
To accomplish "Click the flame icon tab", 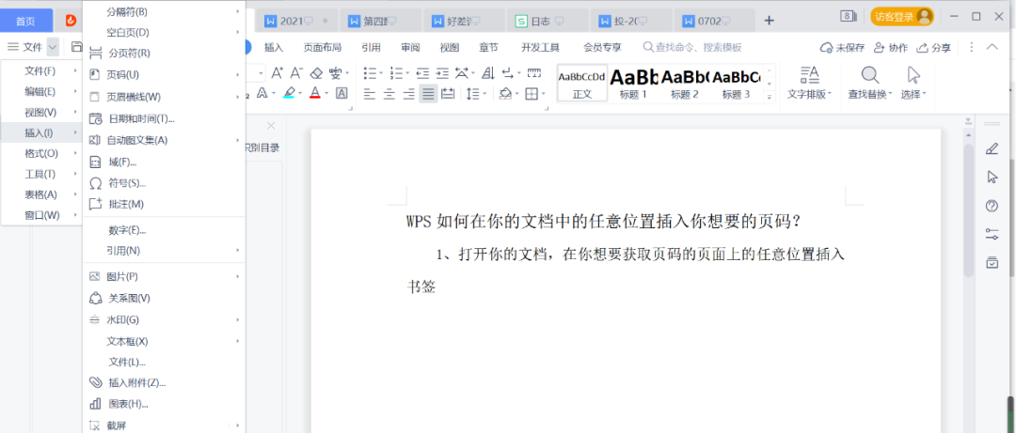I will point(71,21).
